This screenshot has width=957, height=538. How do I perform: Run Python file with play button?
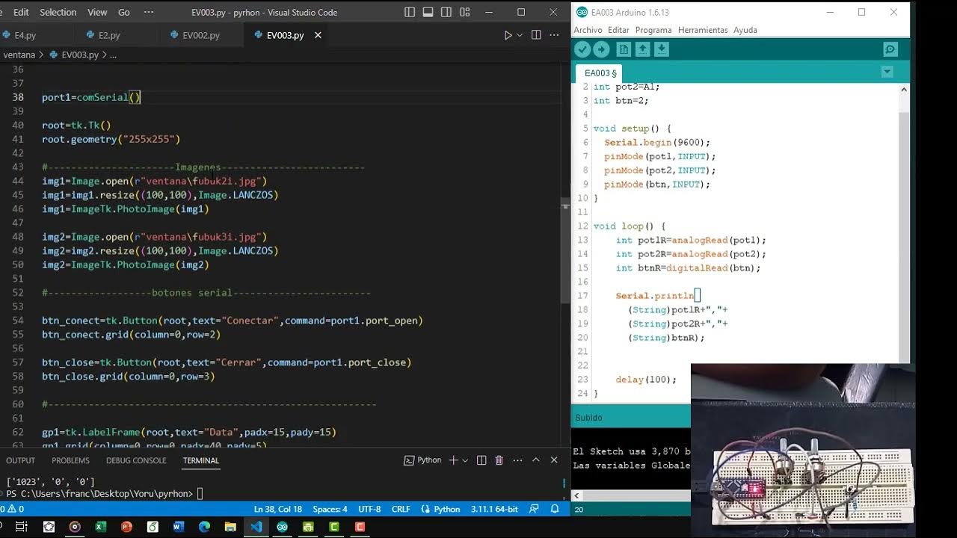[x=508, y=35]
